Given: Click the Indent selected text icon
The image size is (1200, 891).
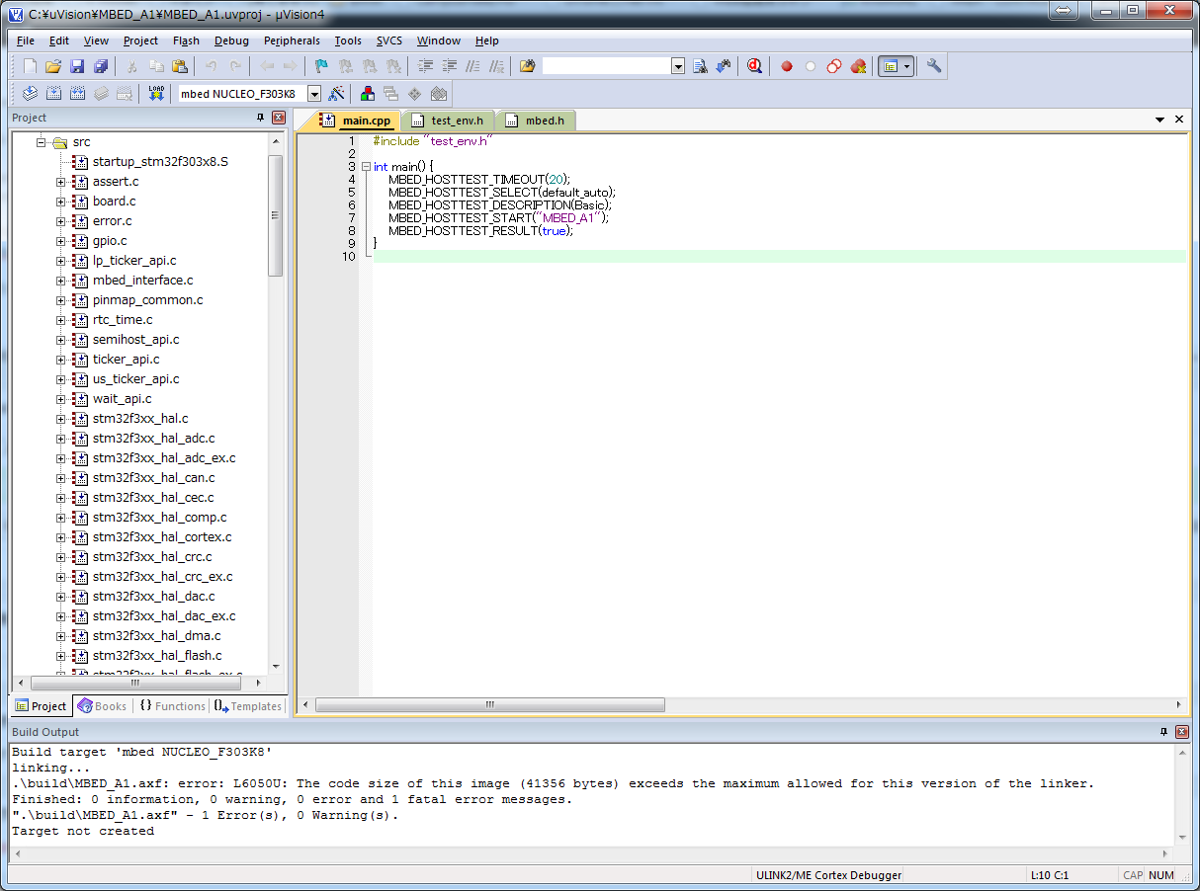Looking at the screenshot, I should coord(426,66).
